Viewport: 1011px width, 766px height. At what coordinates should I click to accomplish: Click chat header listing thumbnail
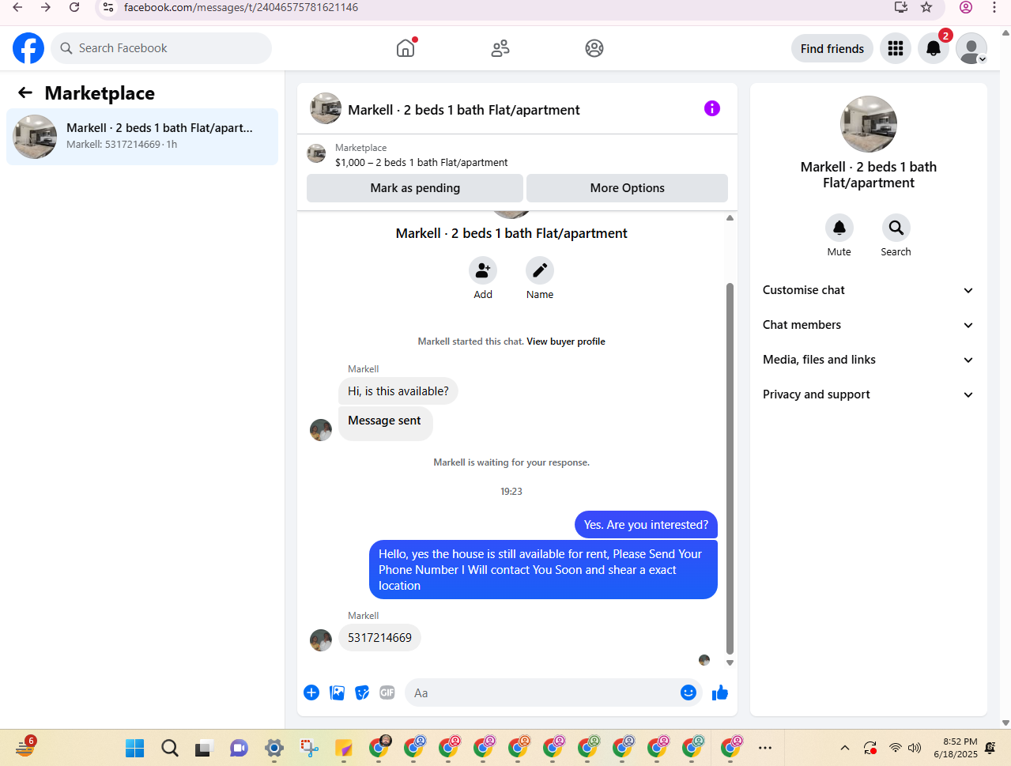[x=326, y=108]
